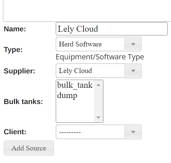Click the Name label
171x163 pixels.
[15, 29]
